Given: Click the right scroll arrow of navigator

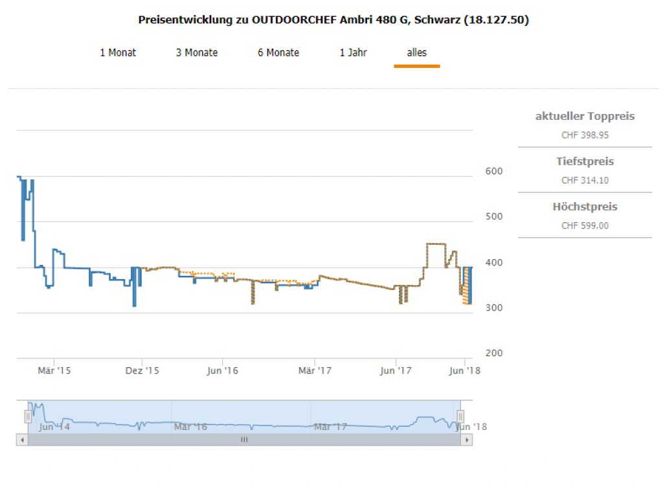Looking at the screenshot, I should pyautogui.click(x=466, y=440).
